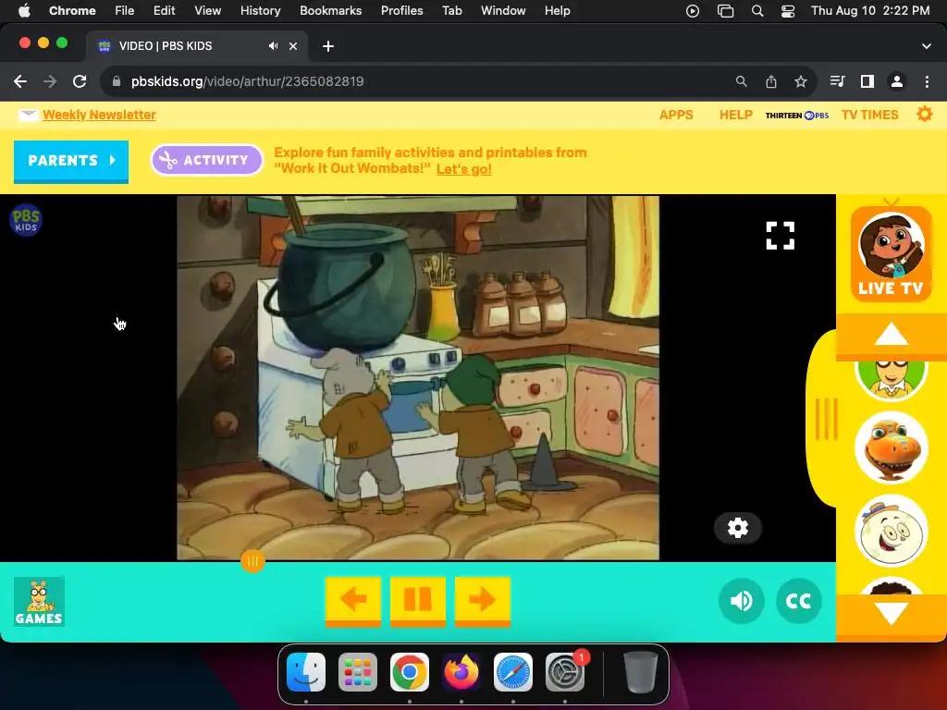Image resolution: width=947 pixels, height=710 pixels.
Task: Mute the video player volume
Action: [741, 601]
